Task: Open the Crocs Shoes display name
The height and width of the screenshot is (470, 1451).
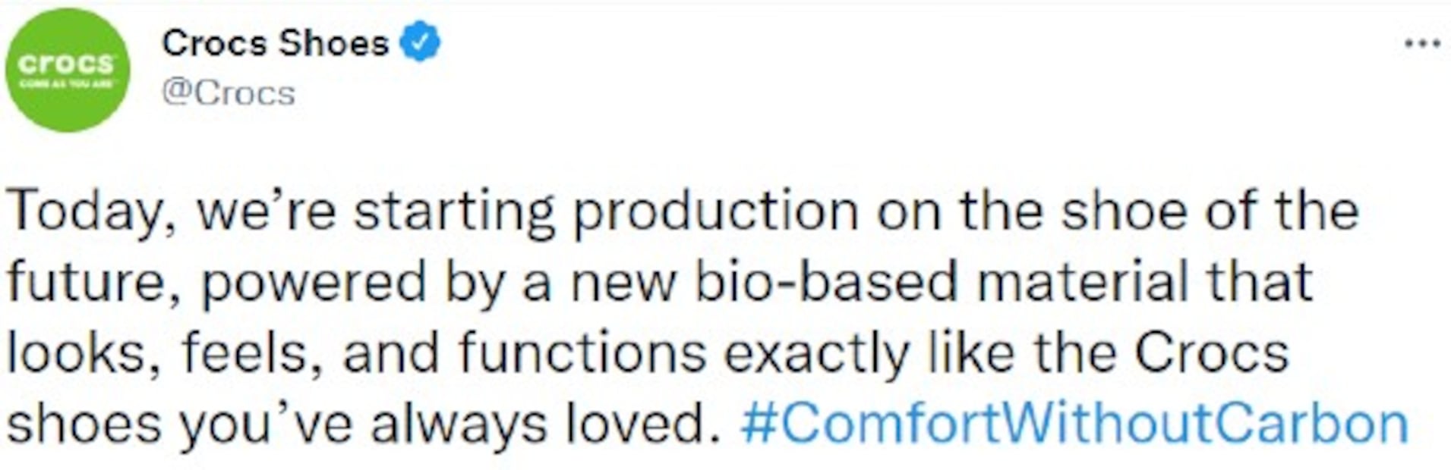Action: coord(275,42)
